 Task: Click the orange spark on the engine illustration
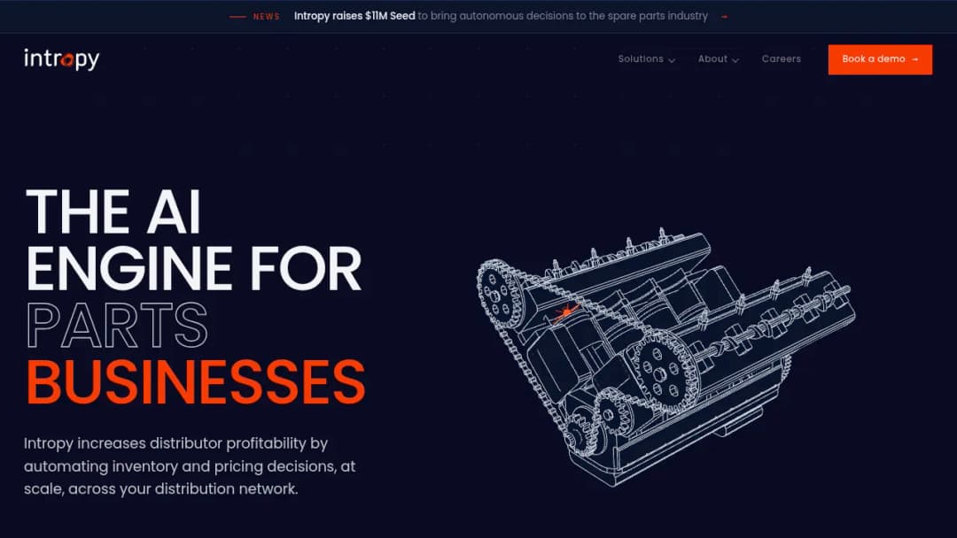pos(565,313)
